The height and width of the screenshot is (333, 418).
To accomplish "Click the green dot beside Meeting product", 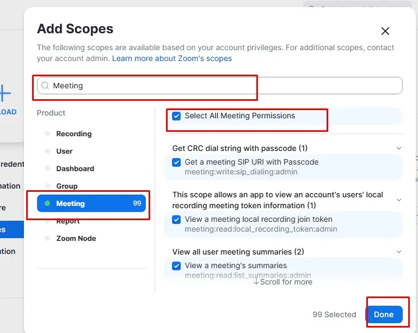I will tap(47, 203).
